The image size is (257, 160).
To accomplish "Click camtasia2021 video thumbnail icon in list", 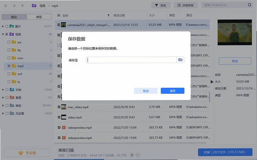I will pos(63,25).
